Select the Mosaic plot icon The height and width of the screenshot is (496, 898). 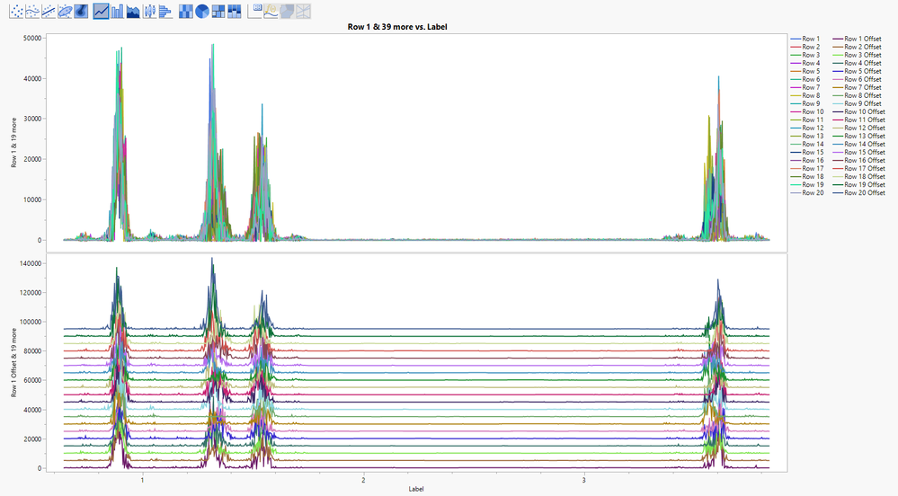(235, 11)
